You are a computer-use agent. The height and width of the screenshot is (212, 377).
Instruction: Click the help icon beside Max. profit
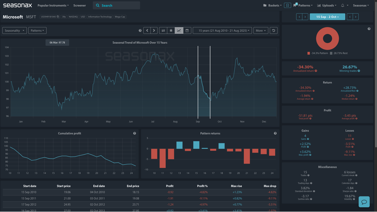[x=310, y=155]
